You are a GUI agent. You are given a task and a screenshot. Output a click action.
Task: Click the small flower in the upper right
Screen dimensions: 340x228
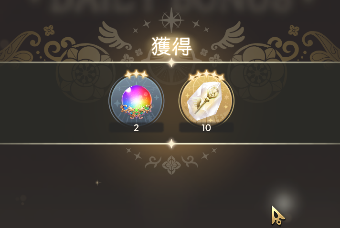pyautogui.click(x=294, y=31)
